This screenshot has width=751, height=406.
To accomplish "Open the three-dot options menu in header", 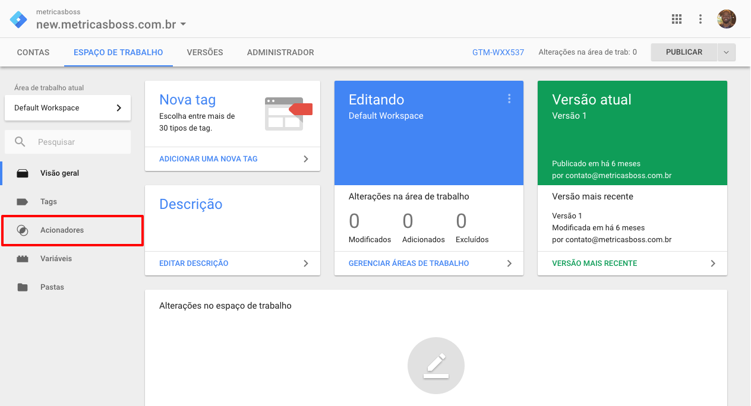I will tap(700, 19).
